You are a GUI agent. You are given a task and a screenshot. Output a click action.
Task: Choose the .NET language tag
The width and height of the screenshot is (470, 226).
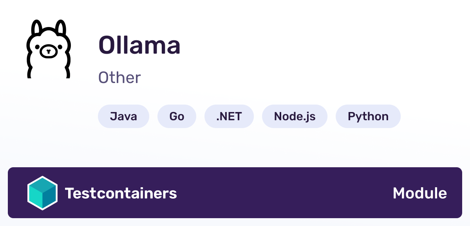coord(229,116)
